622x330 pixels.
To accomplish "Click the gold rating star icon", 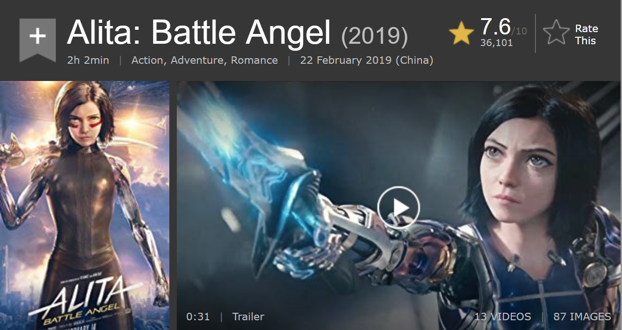I will 461,33.
